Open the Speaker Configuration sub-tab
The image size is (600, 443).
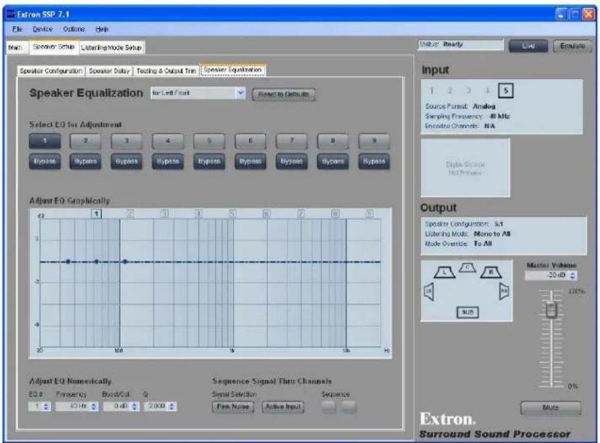51,71
